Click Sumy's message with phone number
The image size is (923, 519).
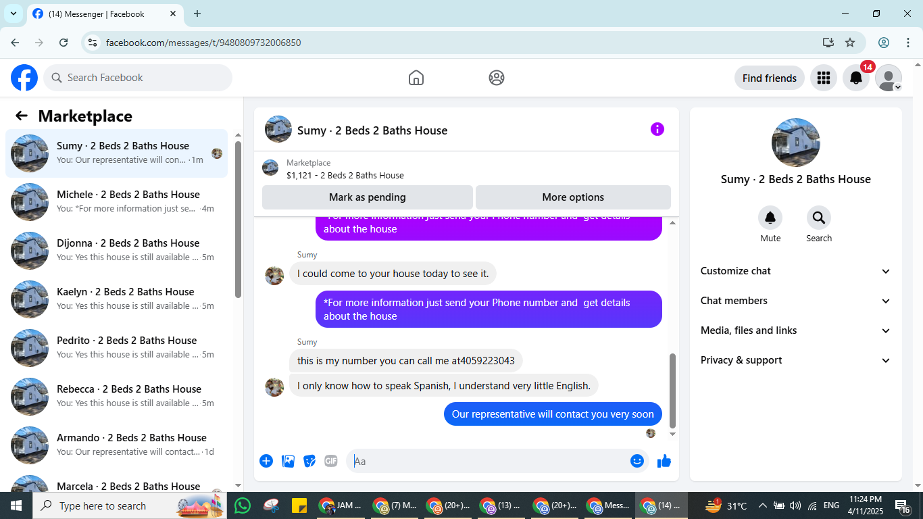pos(406,361)
